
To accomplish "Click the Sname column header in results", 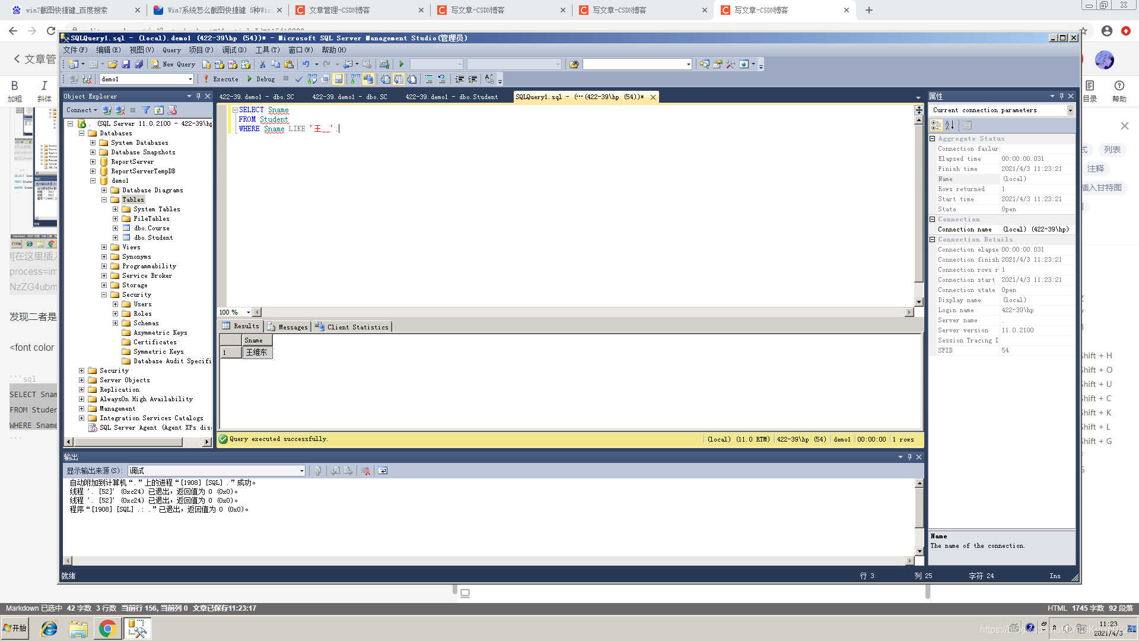I will (x=257, y=341).
